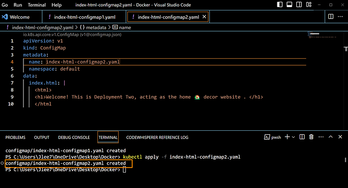Select the TERMINAL panel tab
The height and width of the screenshot is (188, 348).
[x=108, y=137]
